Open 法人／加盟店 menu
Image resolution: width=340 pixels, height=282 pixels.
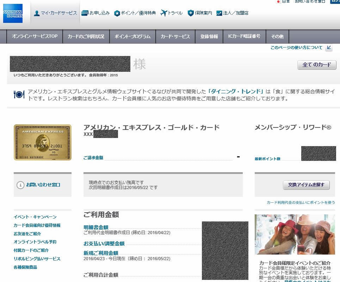tap(233, 13)
